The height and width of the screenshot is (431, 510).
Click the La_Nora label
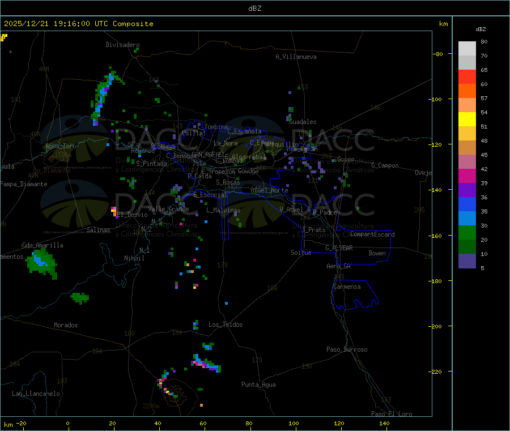pyautogui.click(x=226, y=143)
